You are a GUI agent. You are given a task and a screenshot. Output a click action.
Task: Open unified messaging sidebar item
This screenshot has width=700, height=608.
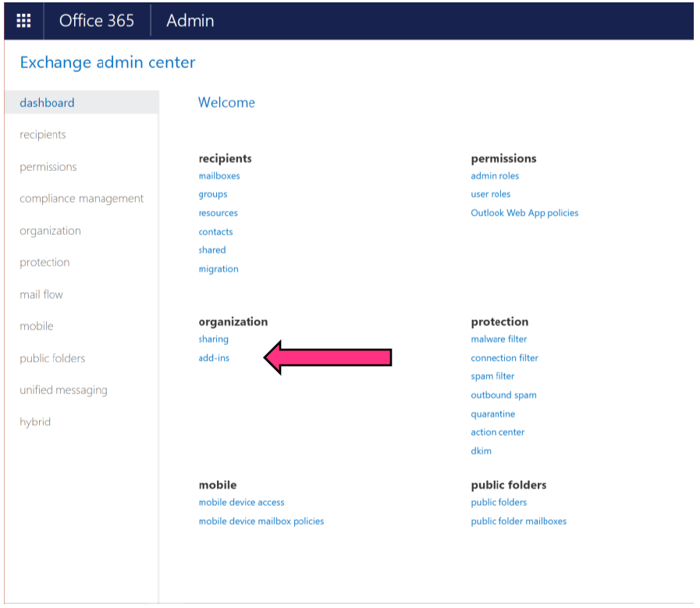click(x=63, y=389)
